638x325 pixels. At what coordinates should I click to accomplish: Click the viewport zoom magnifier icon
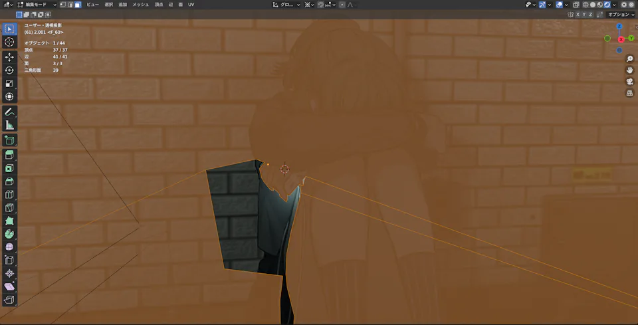pyautogui.click(x=629, y=59)
